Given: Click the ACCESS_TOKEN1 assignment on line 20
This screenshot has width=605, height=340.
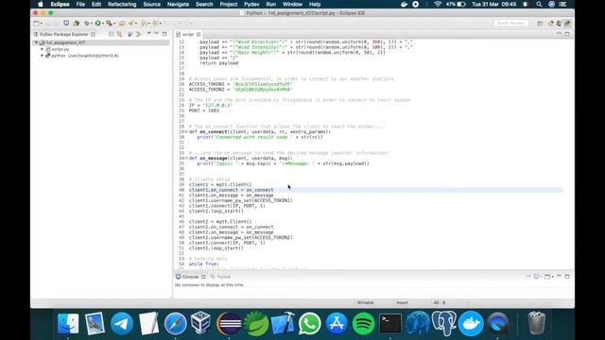Looking at the screenshot, I should click(x=240, y=84).
